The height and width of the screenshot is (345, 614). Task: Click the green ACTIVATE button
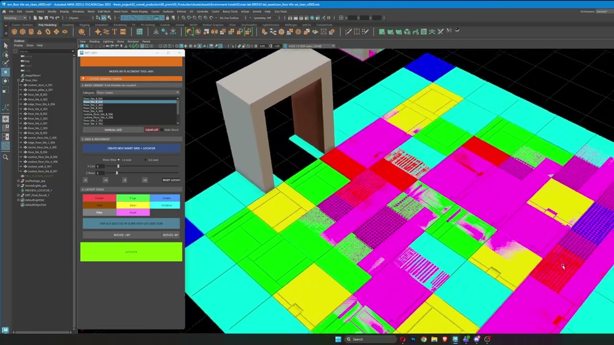tap(131, 252)
